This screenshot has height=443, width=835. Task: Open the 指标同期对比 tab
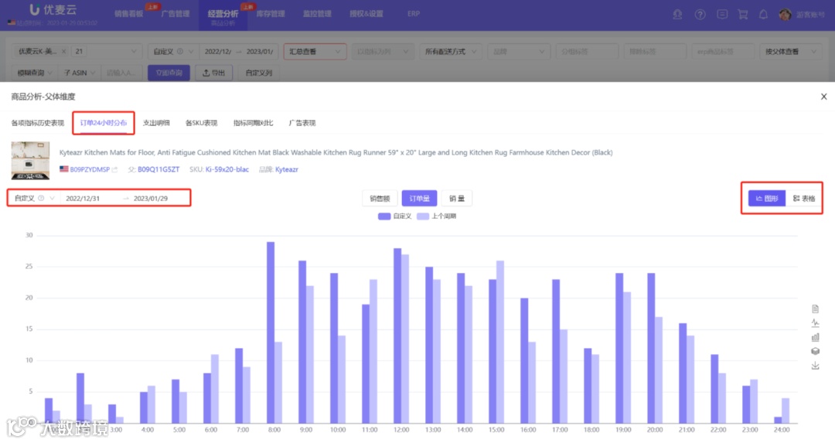point(253,123)
